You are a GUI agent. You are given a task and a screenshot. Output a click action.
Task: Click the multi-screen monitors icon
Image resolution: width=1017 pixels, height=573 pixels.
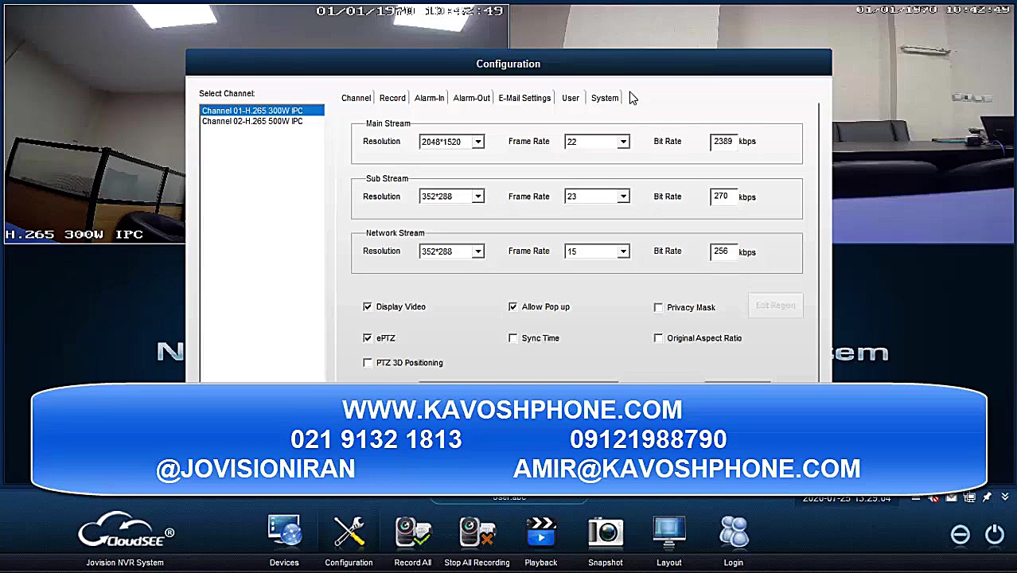[x=969, y=498]
